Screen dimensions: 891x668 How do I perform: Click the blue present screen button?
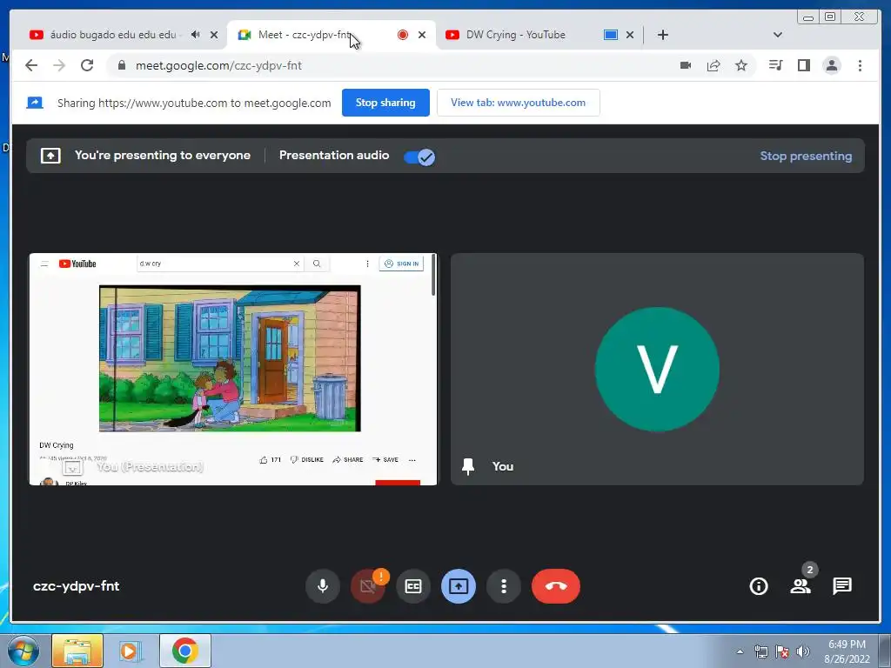[x=458, y=585]
